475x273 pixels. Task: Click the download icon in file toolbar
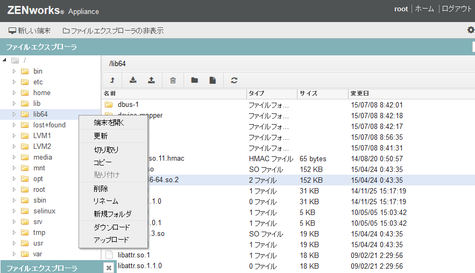tap(133, 80)
